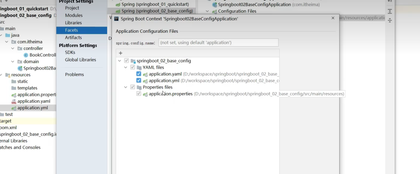Open the Artifacts settings page
420x174 pixels.
pos(73,38)
